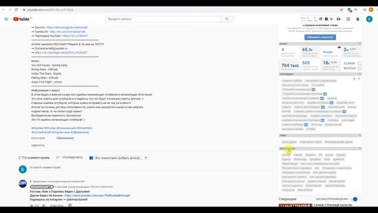Screen dimensions: 378x213
Task: Click the download tags icon in video tags panel
Action: pos(354,79)
